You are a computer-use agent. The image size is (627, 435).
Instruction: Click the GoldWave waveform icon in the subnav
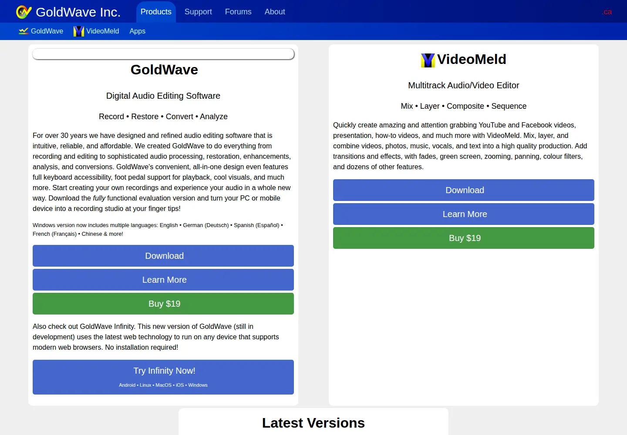(x=24, y=31)
